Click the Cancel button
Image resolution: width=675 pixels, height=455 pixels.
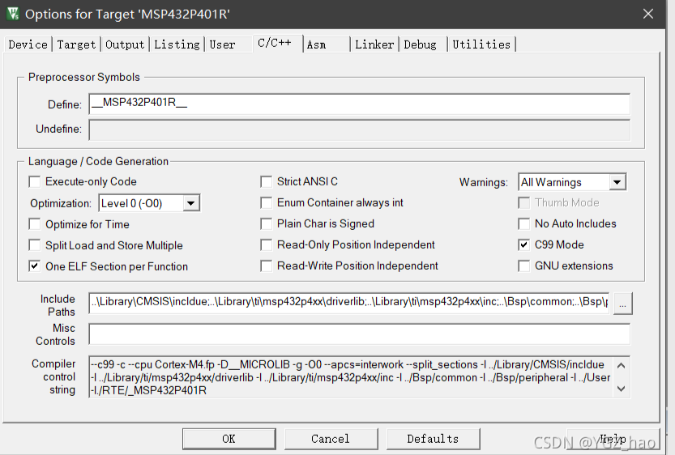click(x=331, y=439)
